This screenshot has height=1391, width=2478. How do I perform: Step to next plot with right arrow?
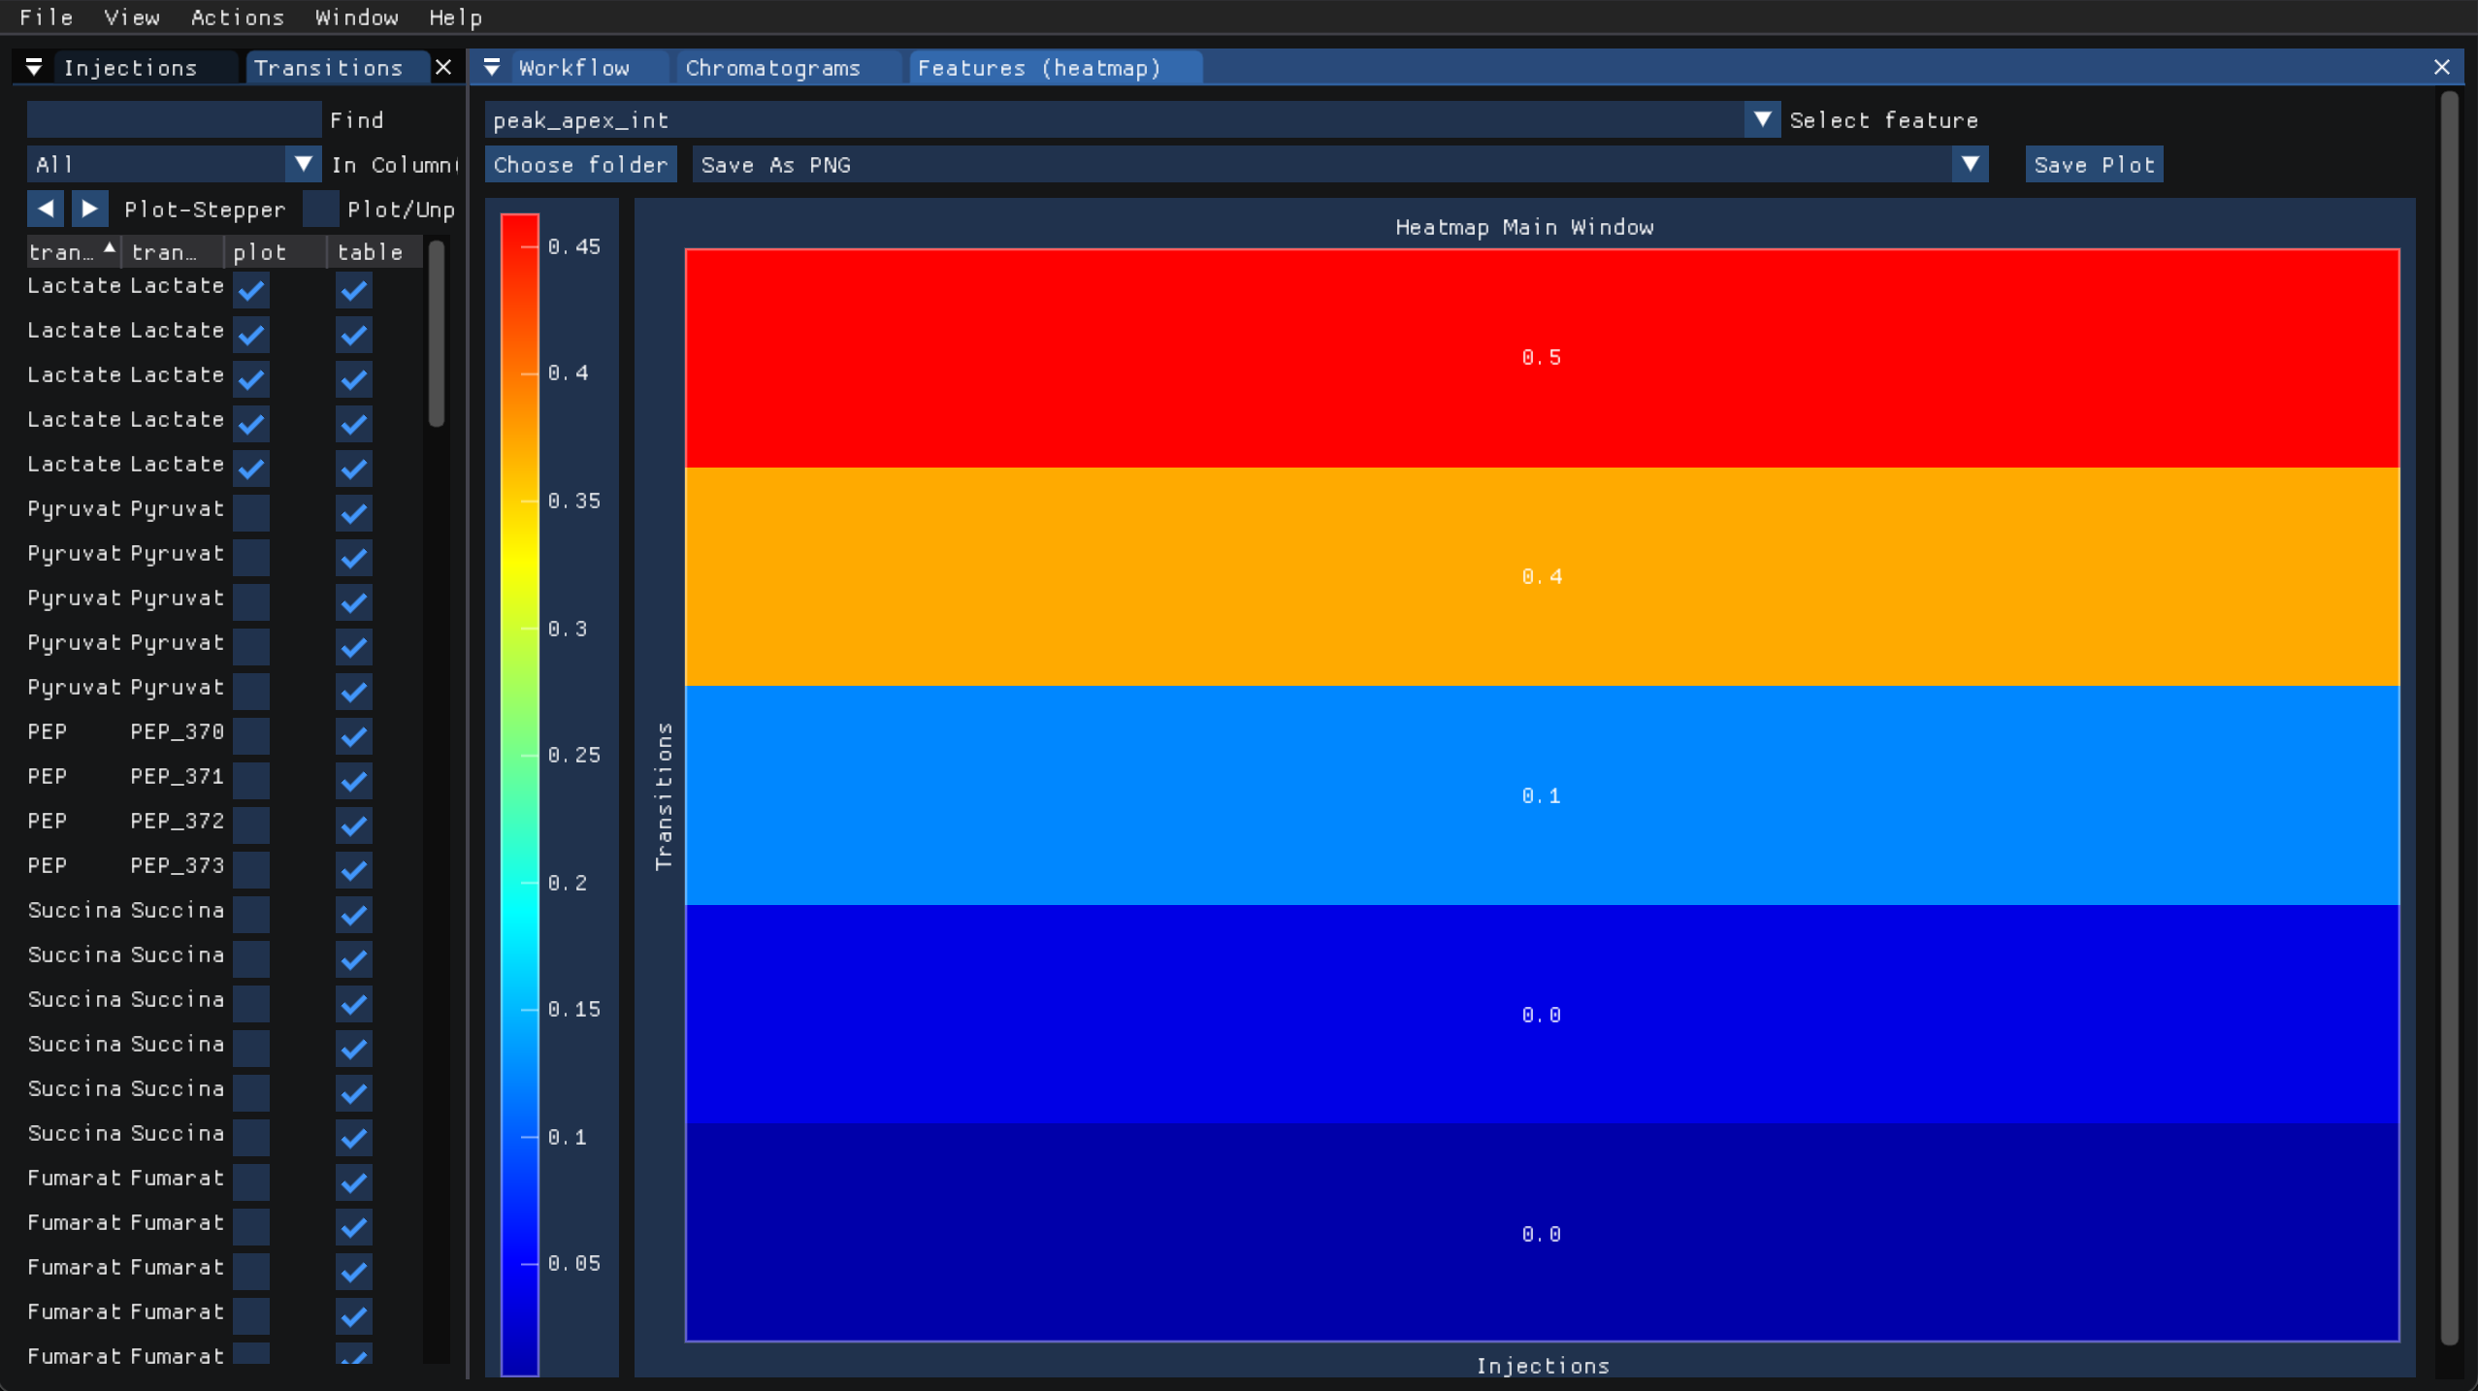click(x=89, y=209)
